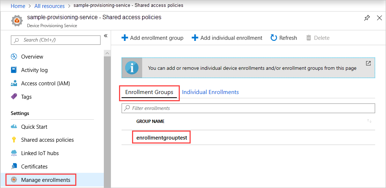The width and height of the screenshot is (386, 188).
Task: Add individual enrollment
Action: 227,38
